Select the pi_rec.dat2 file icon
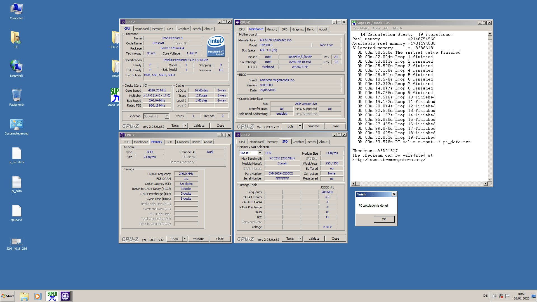The image size is (537, 302). point(17,155)
